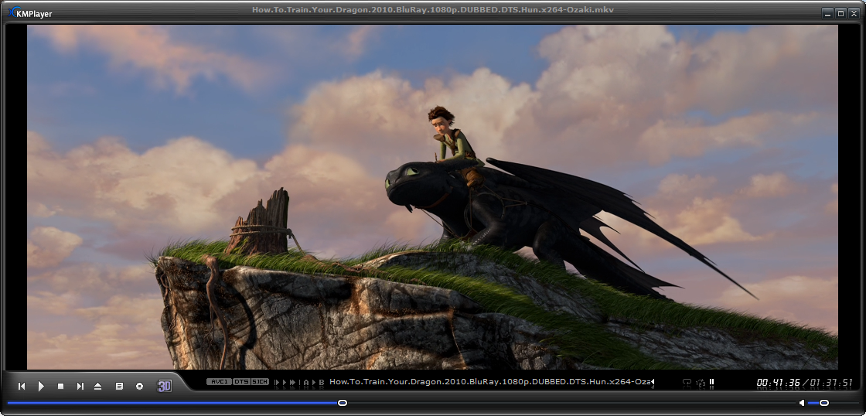
Task: Click the 5.1CH audio channel badge
Action: (x=260, y=382)
